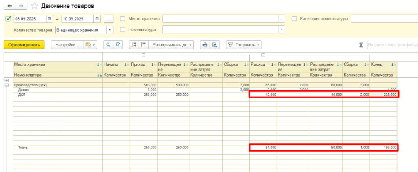Sort icon of Сборка column before Конец
The image size is (418, 172).
[367, 64]
